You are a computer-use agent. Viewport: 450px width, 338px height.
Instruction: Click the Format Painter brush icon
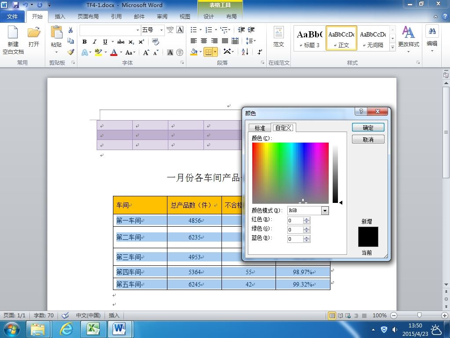pos(71,52)
